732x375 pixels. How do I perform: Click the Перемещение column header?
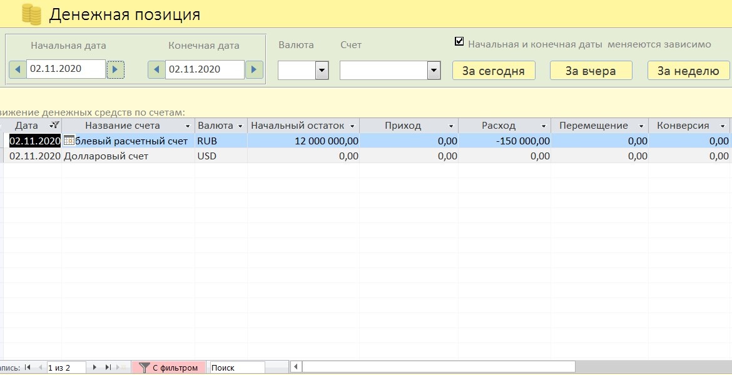[x=600, y=126]
